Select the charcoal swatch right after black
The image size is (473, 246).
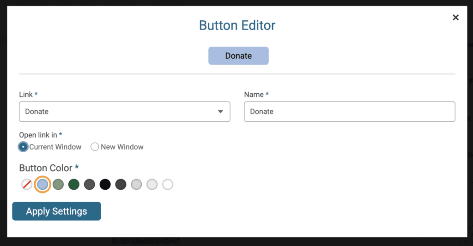click(121, 184)
